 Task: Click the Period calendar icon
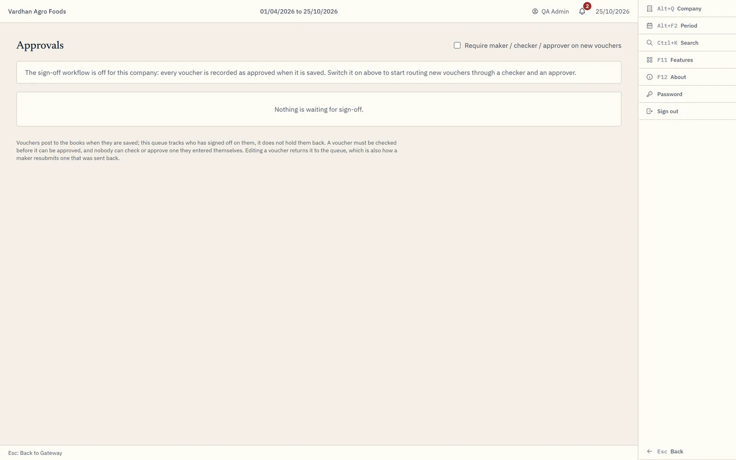[x=650, y=26]
